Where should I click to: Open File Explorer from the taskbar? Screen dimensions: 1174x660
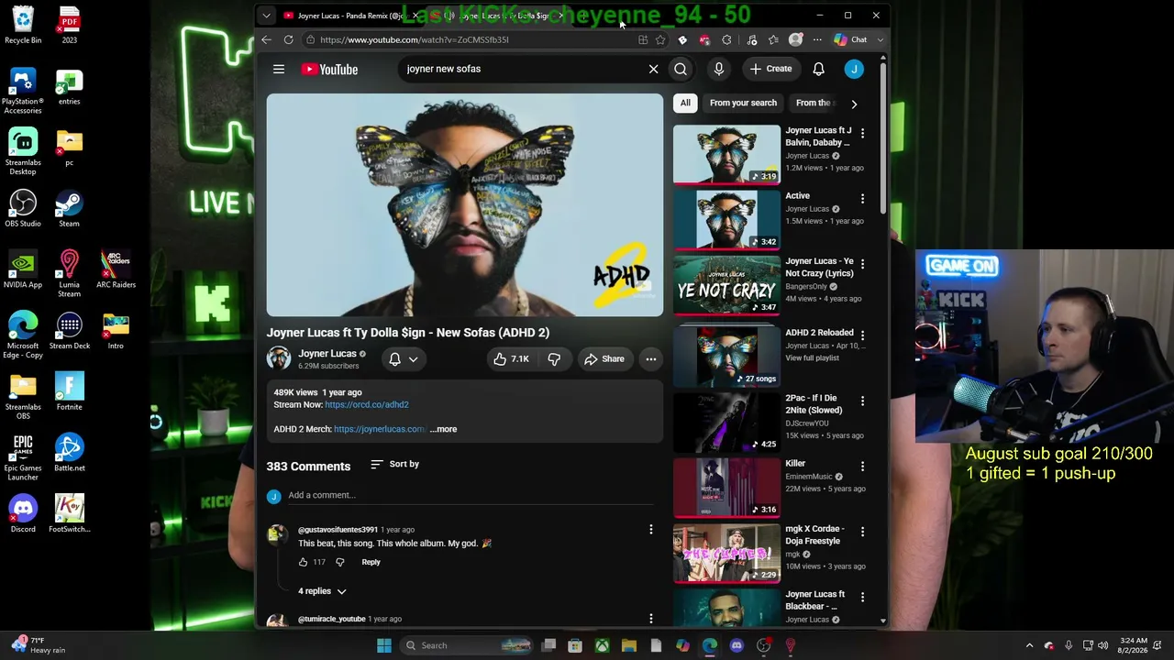629,645
